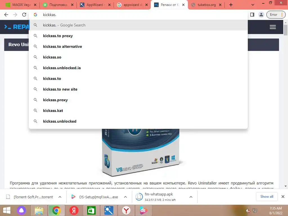
Task: Open the side panel icon
Action: point(252,15)
